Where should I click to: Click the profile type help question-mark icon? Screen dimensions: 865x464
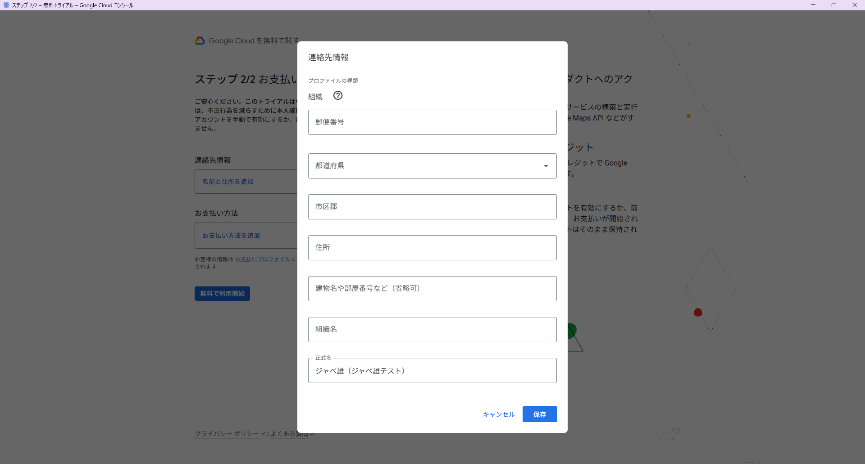338,95
